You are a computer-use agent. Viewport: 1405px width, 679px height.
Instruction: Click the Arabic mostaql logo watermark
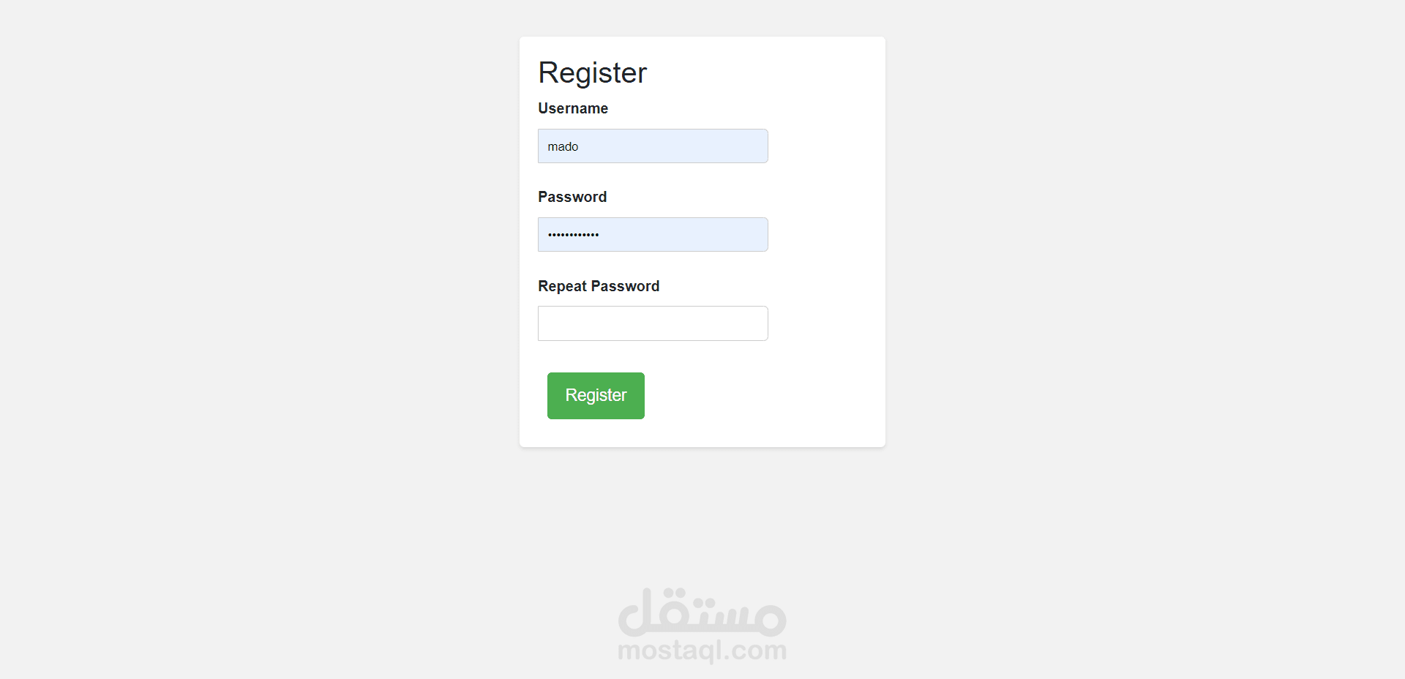[x=702, y=612]
